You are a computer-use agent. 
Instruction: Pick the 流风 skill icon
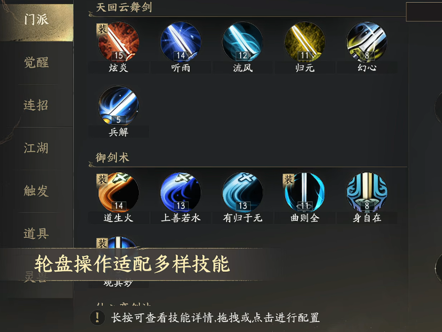point(243,42)
